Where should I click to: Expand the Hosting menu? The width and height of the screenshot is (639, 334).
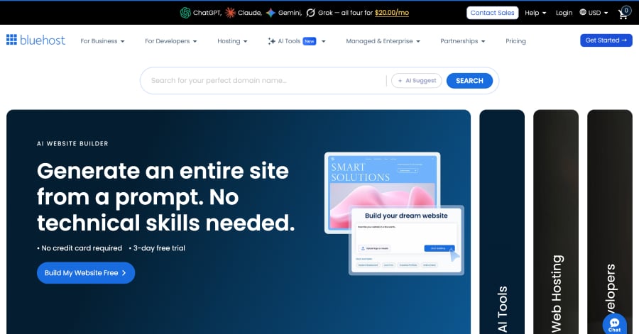(x=232, y=41)
